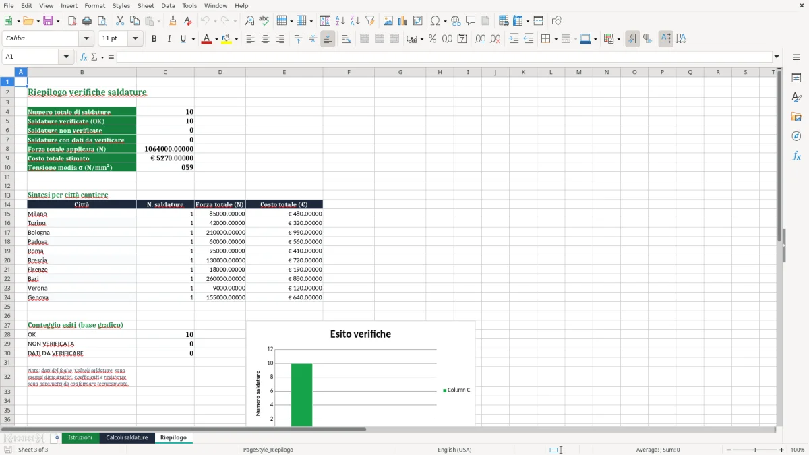Open sidebar Gallery panel icon
The image size is (809, 455).
pos(796,117)
